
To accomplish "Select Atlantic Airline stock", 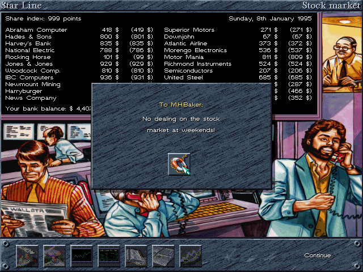I will point(238,44).
